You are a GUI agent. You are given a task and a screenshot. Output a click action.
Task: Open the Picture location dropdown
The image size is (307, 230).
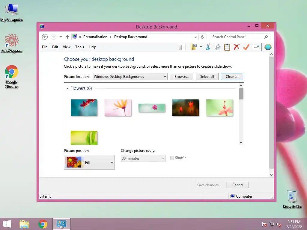click(x=130, y=77)
